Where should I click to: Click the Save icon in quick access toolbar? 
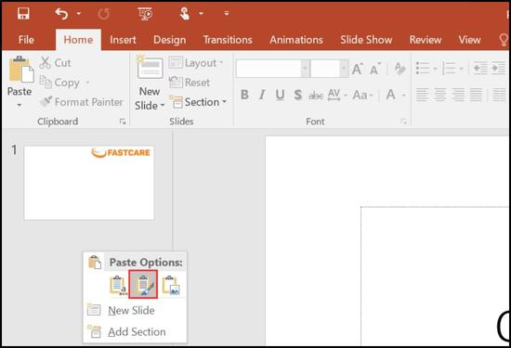tap(23, 14)
